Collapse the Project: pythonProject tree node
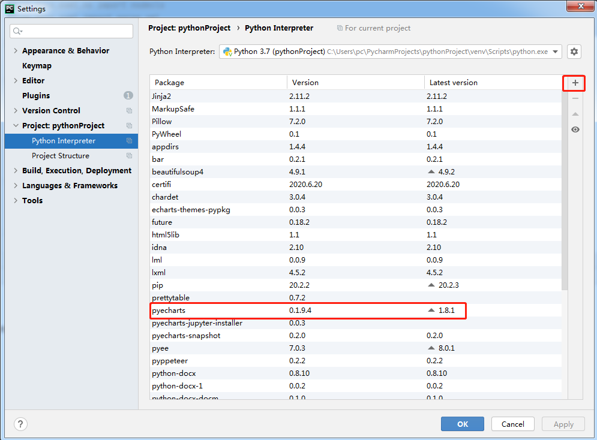The width and height of the screenshot is (597, 440). [x=16, y=126]
